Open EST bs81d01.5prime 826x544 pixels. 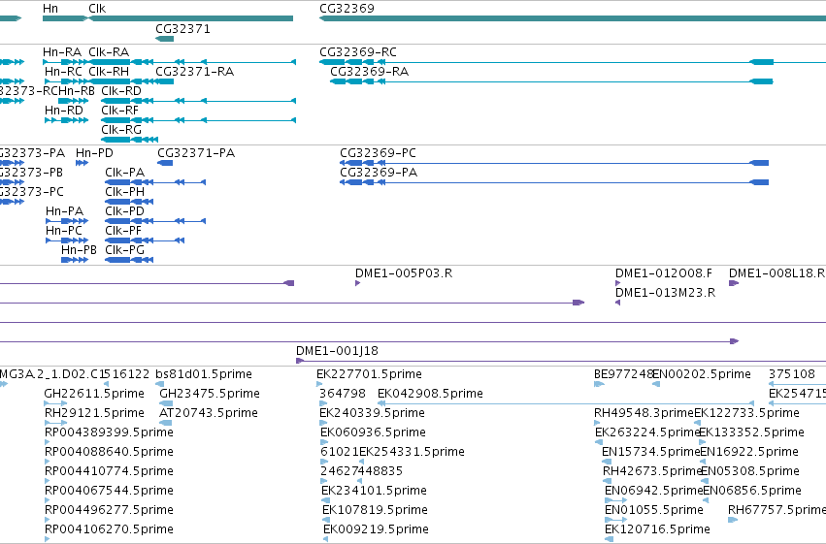click(x=204, y=374)
